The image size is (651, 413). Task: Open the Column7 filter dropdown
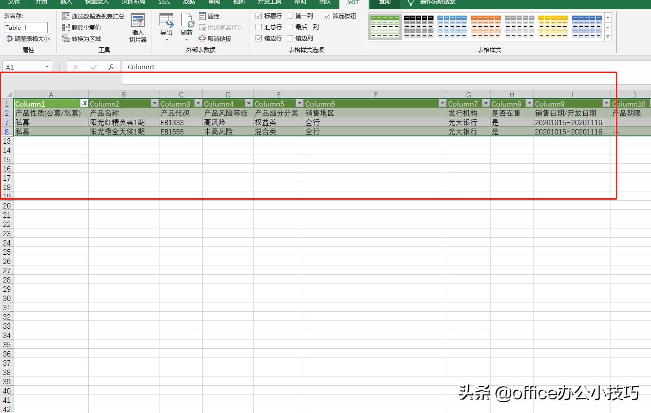(486, 103)
